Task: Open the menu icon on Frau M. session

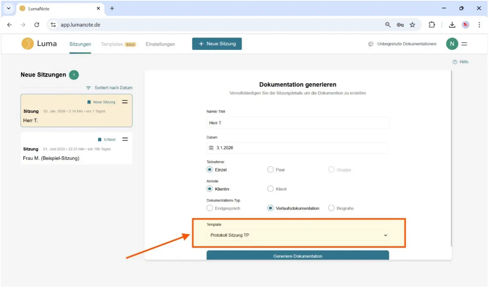Action: click(125, 139)
